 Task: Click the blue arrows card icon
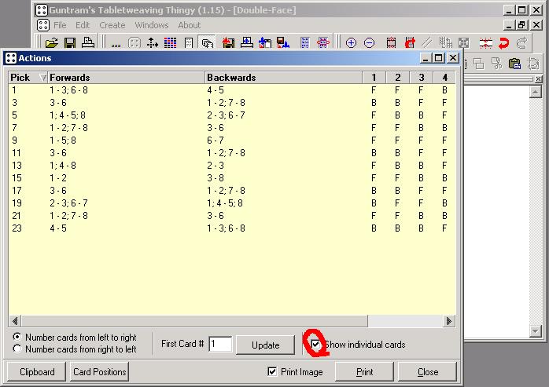pos(265,43)
